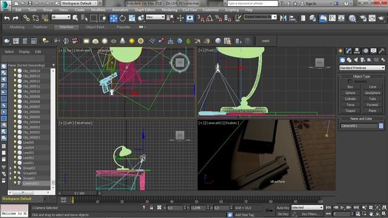Toggle the Spinner Snap button
388x218 pixels.
pyautogui.click(x=228, y=18)
